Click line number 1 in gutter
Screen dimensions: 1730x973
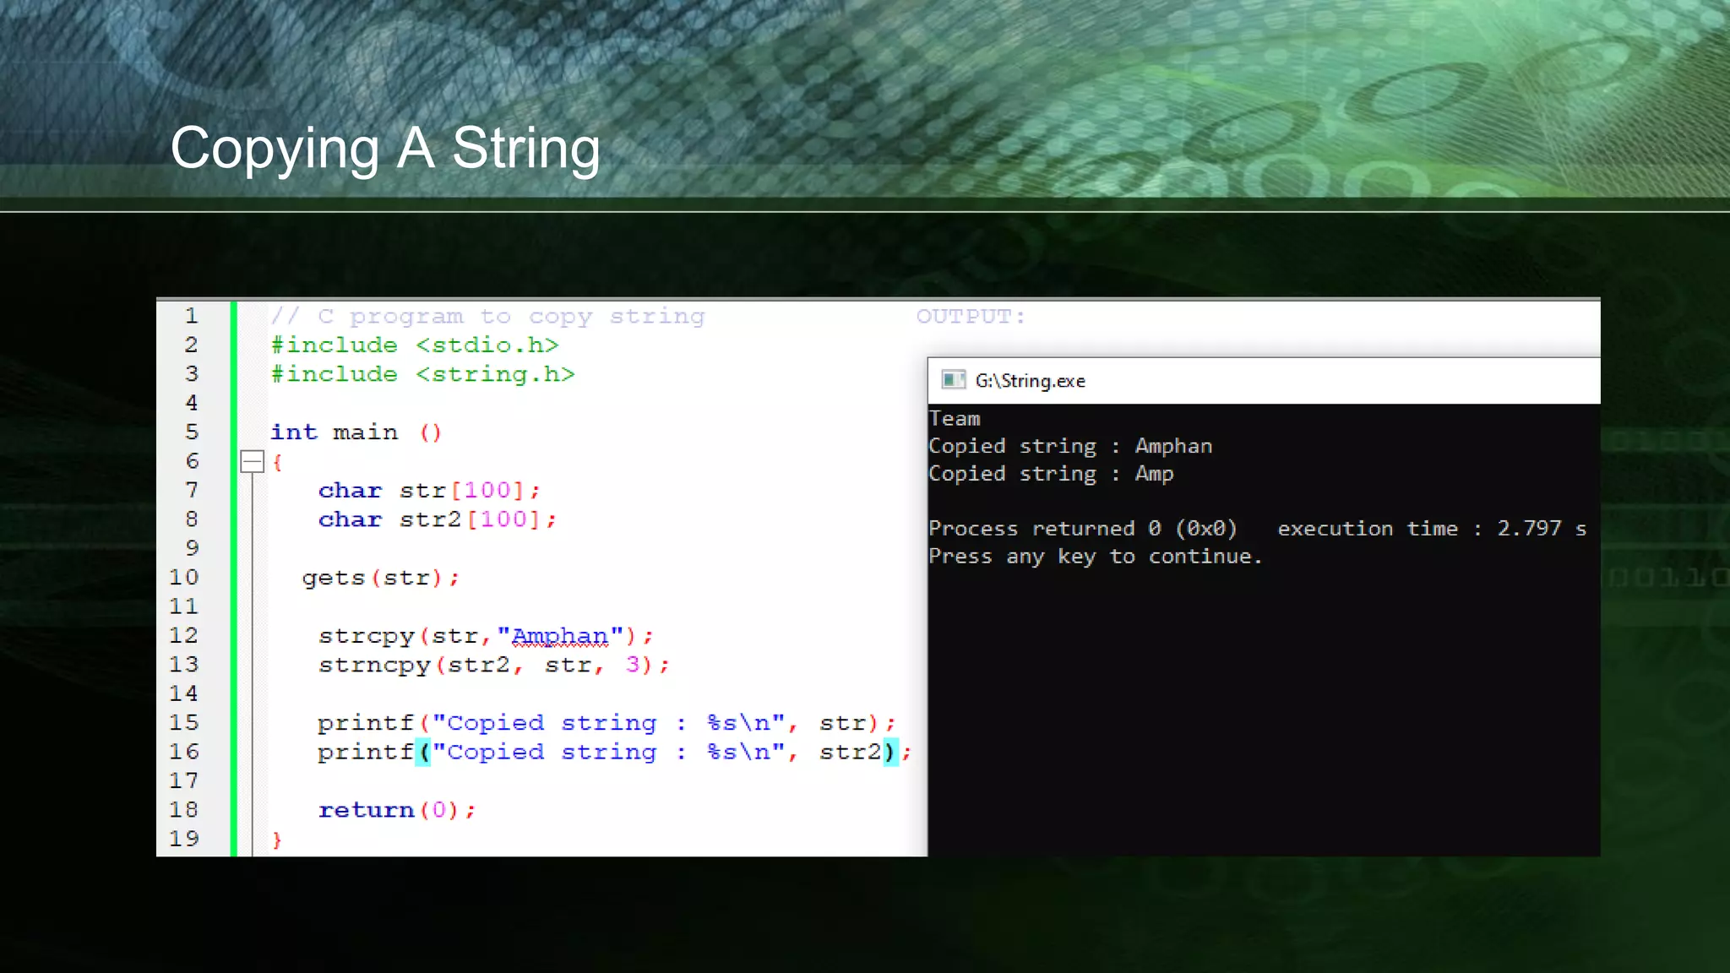[x=192, y=316]
